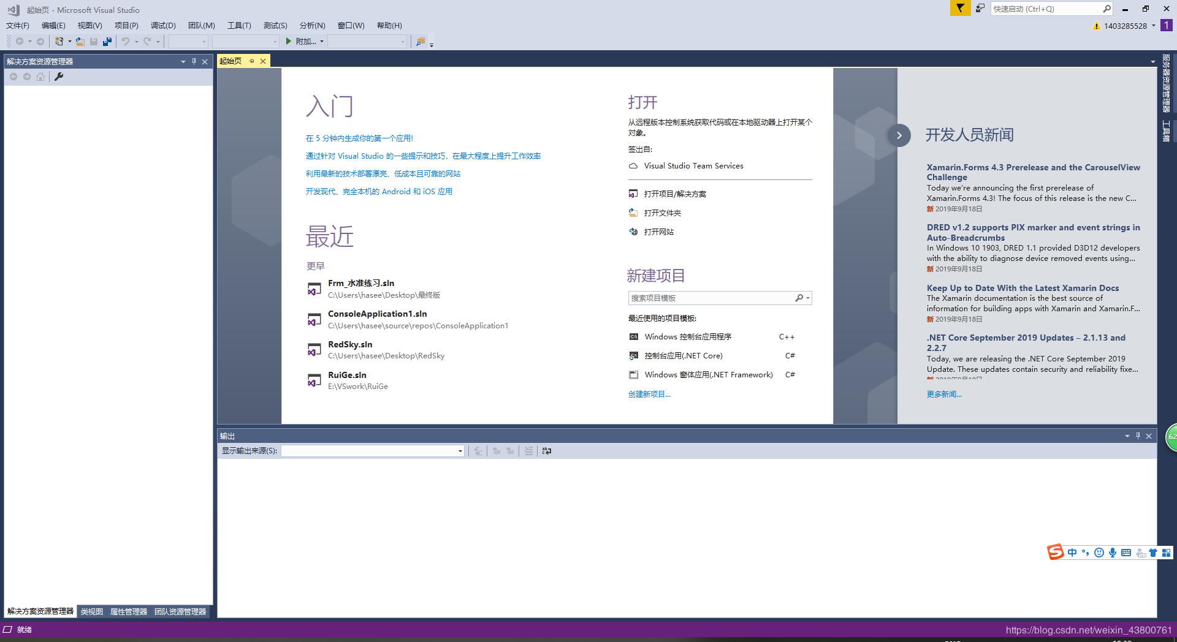The height and width of the screenshot is (642, 1177).
Task: Toggle auto-hide pin on Solution Explorer
Action: pyautogui.click(x=194, y=61)
